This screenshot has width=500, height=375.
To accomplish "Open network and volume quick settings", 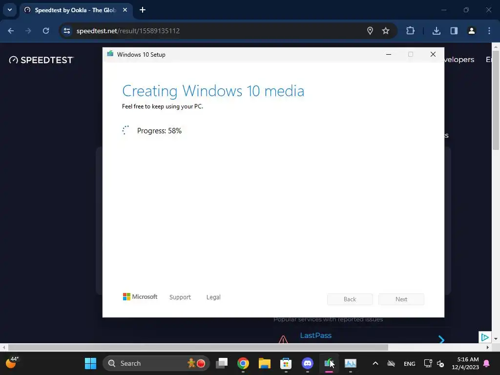I will click(434, 363).
